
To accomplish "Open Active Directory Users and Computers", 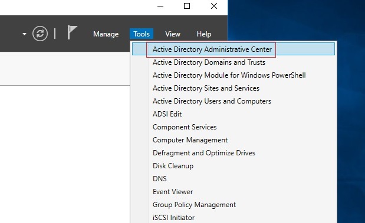I will click(x=234, y=101).
